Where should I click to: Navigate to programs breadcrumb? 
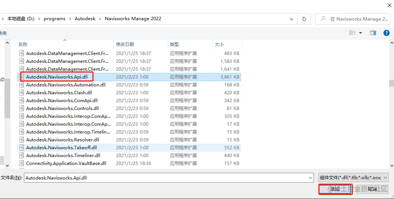point(55,19)
